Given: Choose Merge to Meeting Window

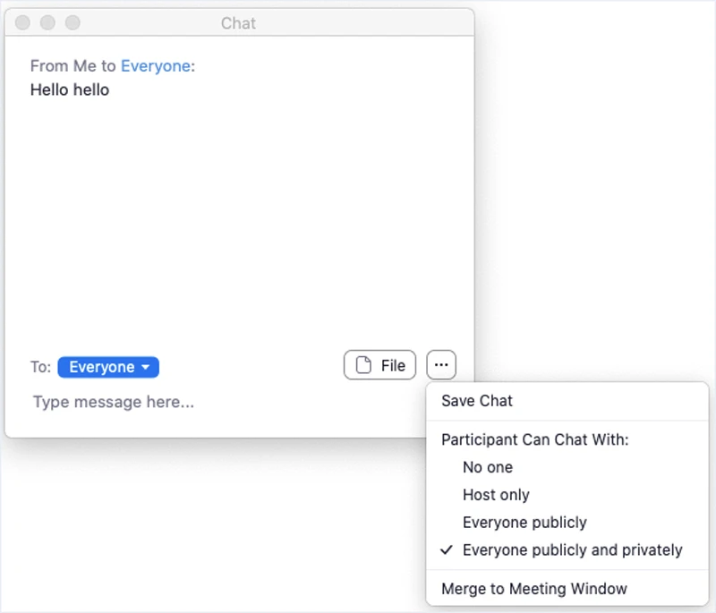Looking at the screenshot, I should coord(534,589).
